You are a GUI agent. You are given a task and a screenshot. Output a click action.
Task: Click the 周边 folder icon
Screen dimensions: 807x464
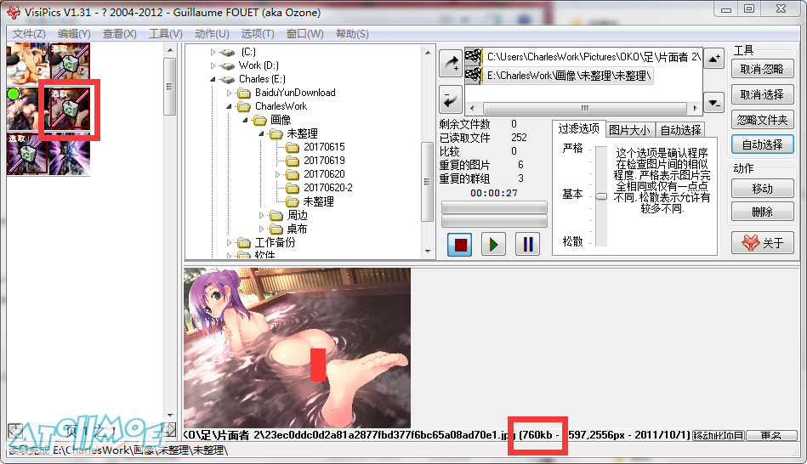[276, 215]
